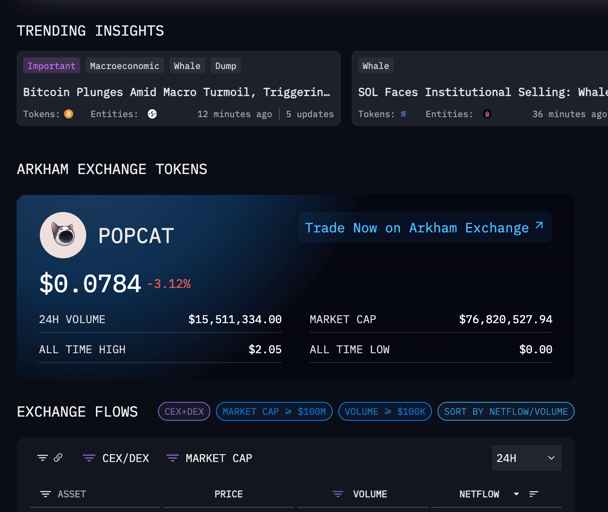Screen dimensions: 608x512
Task: Select the Whale tag on Bitcoin insight
Action: (x=187, y=66)
